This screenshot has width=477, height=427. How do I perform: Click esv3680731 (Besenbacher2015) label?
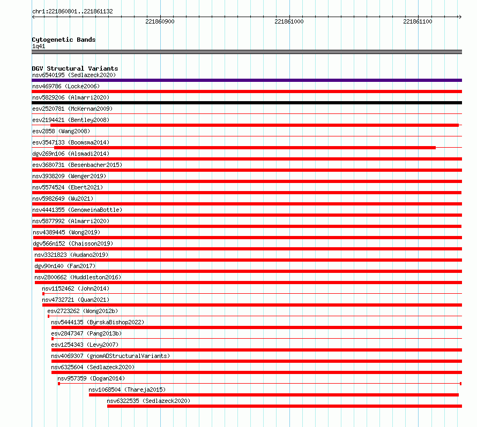coord(77,165)
